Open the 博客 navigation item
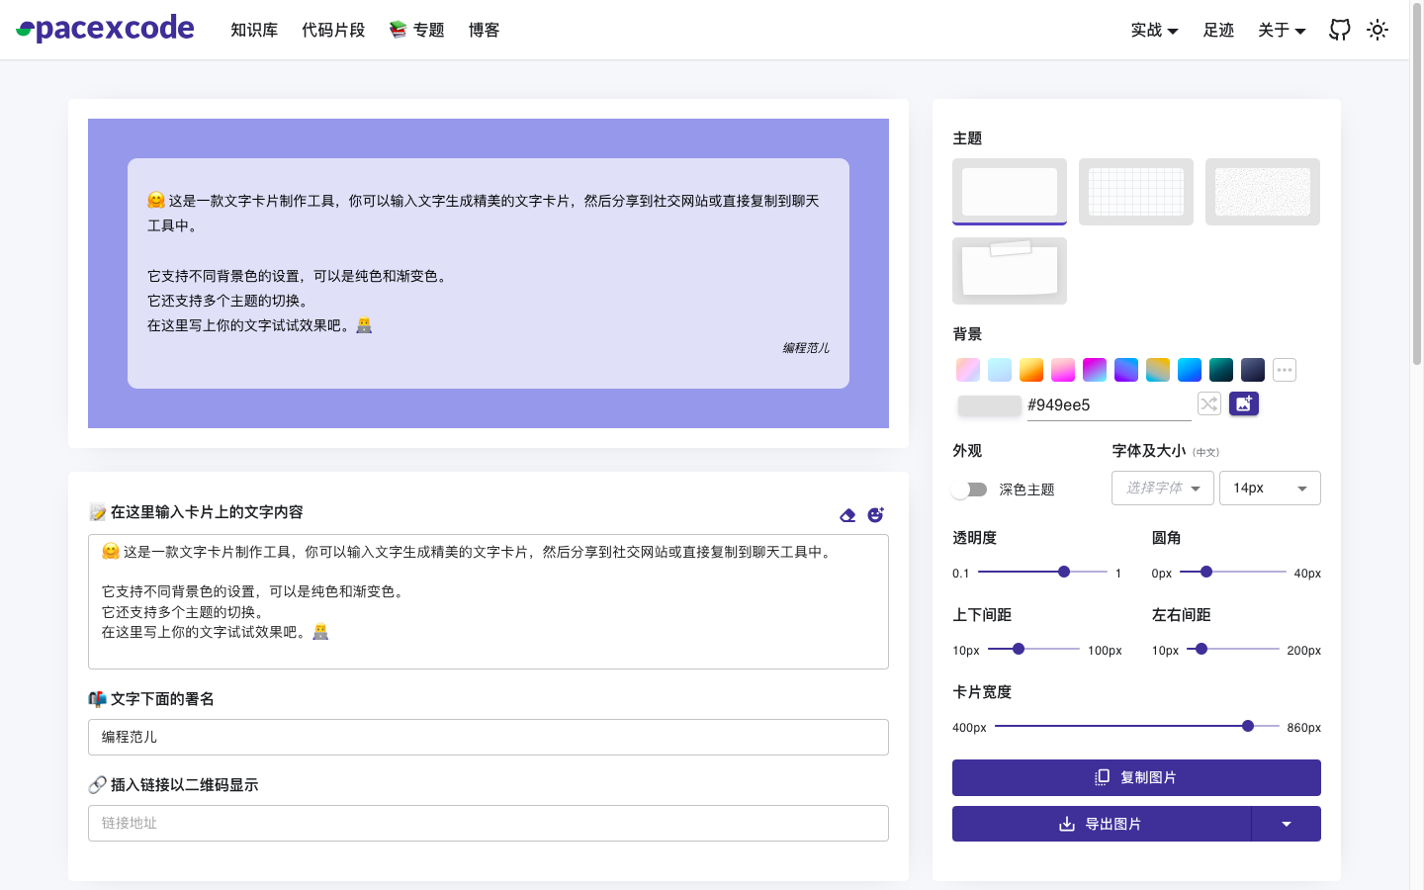Screen dimensions: 1424x890 click(484, 30)
